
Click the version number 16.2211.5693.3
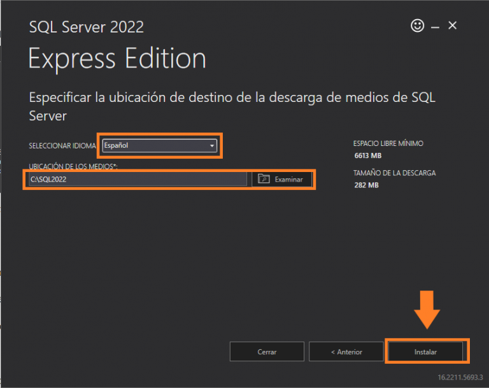click(460, 377)
